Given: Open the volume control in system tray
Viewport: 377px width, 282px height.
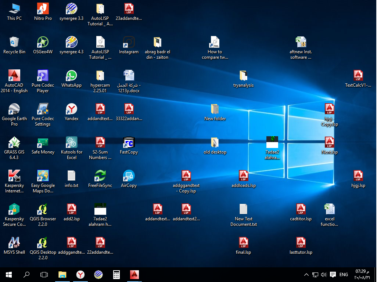Looking at the screenshot, I should pos(324,275).
